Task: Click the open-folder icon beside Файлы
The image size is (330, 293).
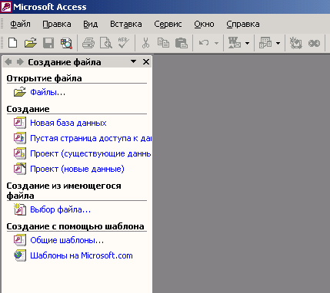Action: click(x=20, y=92)
